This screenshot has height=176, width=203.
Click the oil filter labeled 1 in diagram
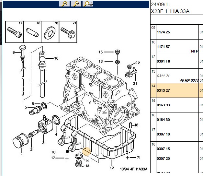point(20,141)
